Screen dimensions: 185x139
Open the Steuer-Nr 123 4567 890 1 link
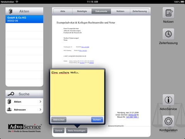pos(132,117)
